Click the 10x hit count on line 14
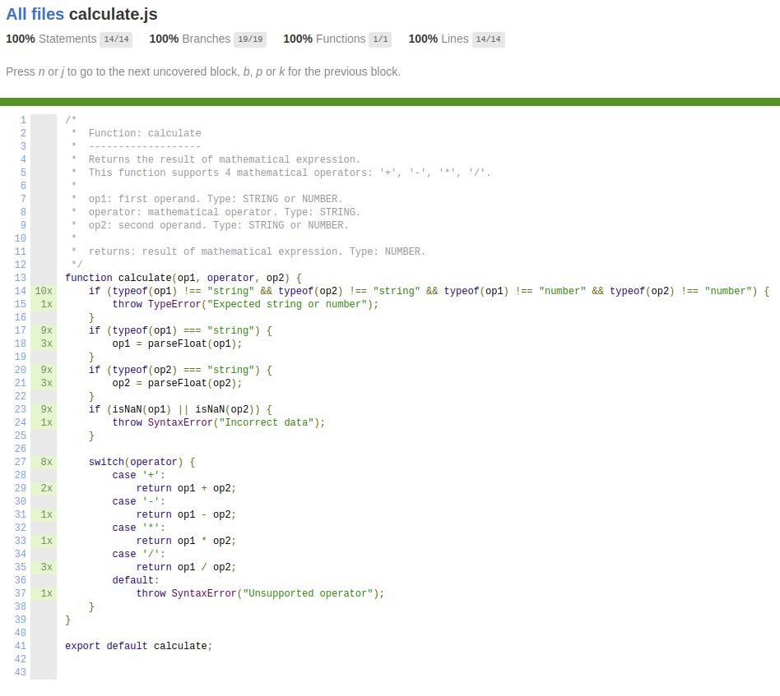This screenshot has width=780, height=696. 44,291
